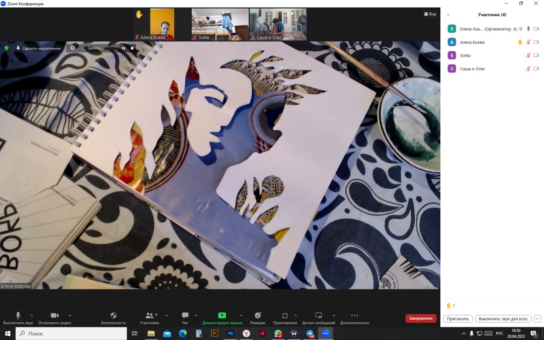Viewport: 544px width, 340px height.
Task: Click the raised hand counter in participants panel
Action: [450, 306]
